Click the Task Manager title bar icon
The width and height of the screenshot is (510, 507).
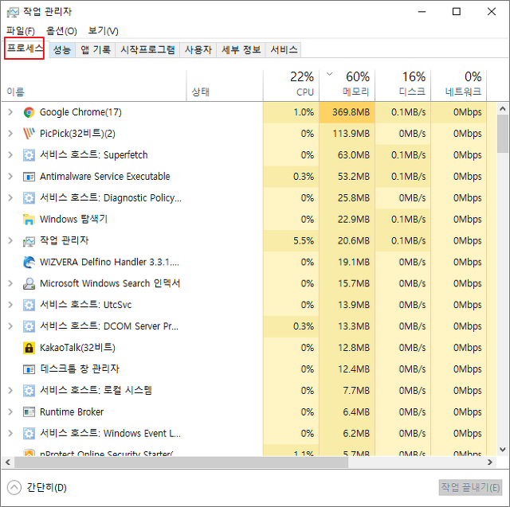pyautogui.click(x=13, y=13)
